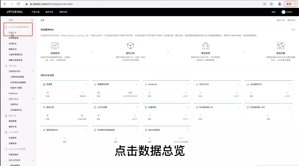Click the 提交工单 link
The height and width of the screenshot is (166, 299).
(280, 20)
